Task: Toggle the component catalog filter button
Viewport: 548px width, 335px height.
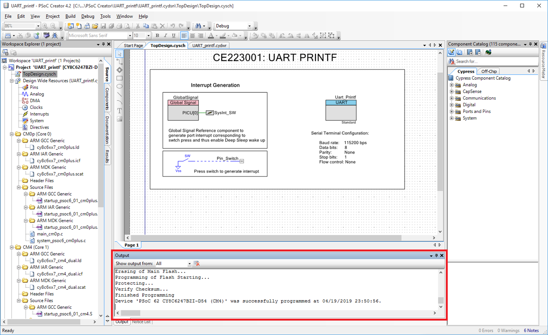Action: pyautogui.click(x=452, y=53)
